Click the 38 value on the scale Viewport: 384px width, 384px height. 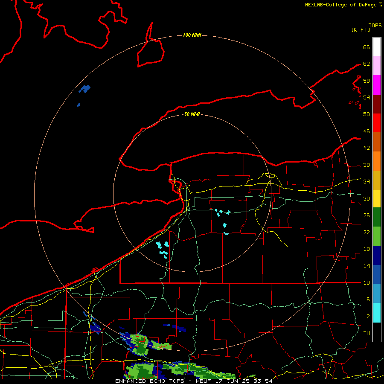pos(367,165)
